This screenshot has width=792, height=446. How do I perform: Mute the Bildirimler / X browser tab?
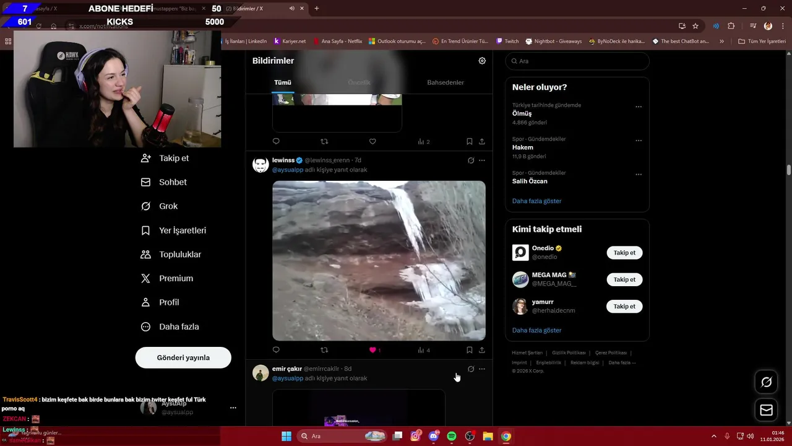[x=292, y=9]
